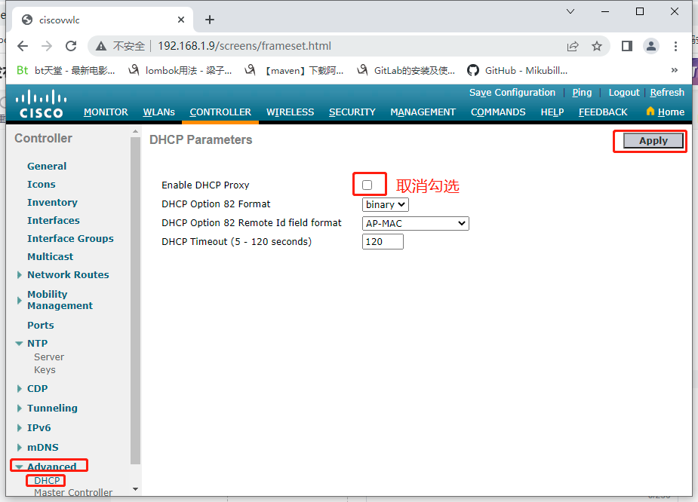Click the Logout link
Screen dimensions: 698x502
(x=623, y=92)
